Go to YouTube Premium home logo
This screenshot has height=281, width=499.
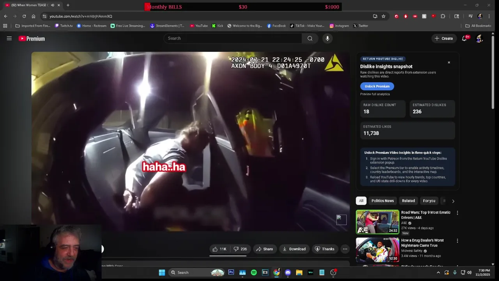[32, 39]
